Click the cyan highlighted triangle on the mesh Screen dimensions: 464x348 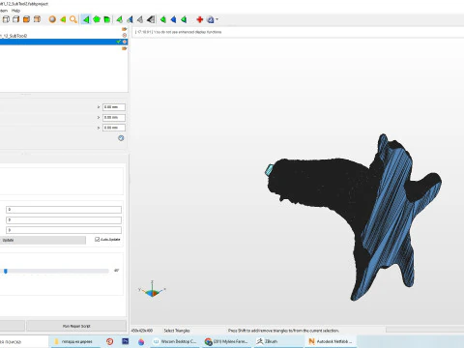pos(269,170)
